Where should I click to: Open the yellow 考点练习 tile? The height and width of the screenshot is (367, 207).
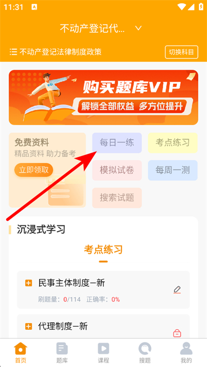(x=172, y=143)
